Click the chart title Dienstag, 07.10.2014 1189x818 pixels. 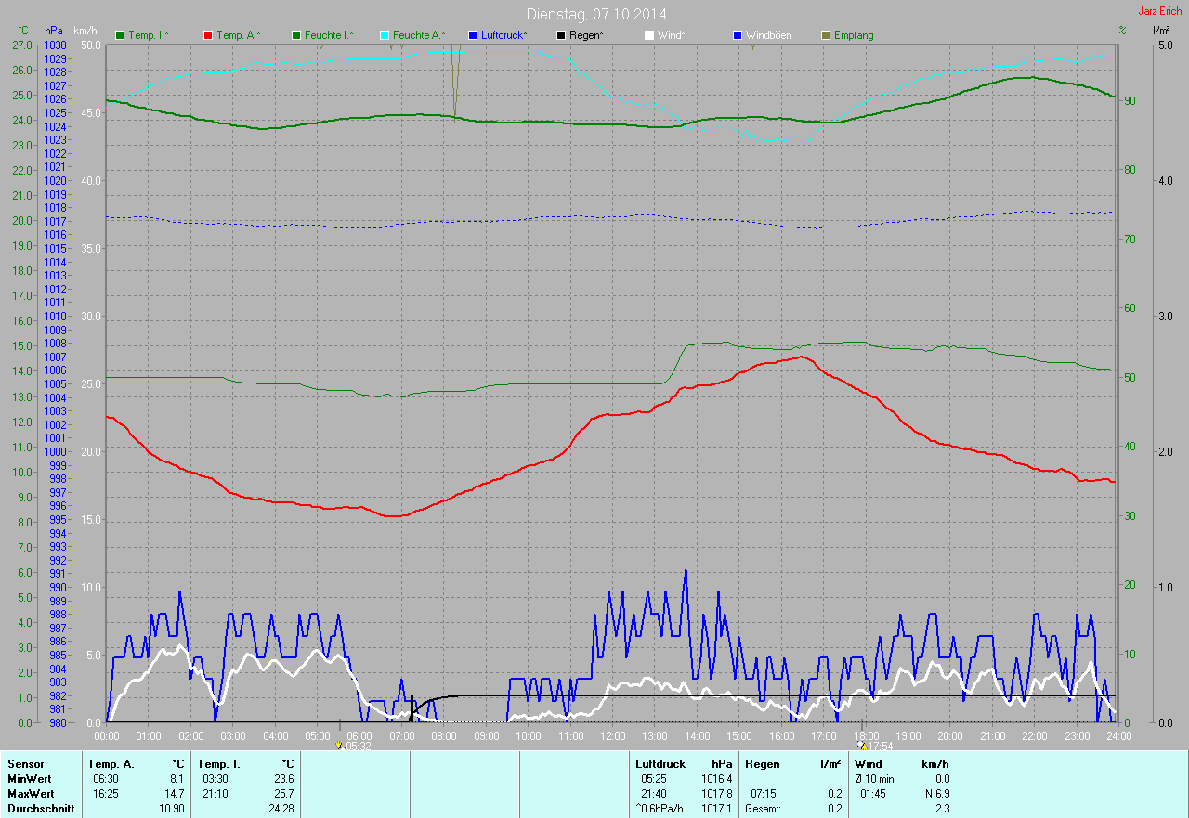pos(596,14)
